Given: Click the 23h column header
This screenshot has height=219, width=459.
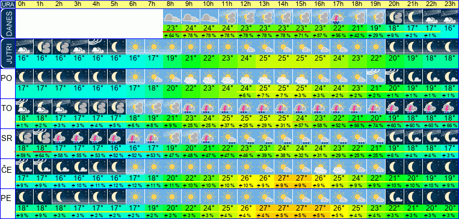Looking at the screenshot, I should click(449, 4).
